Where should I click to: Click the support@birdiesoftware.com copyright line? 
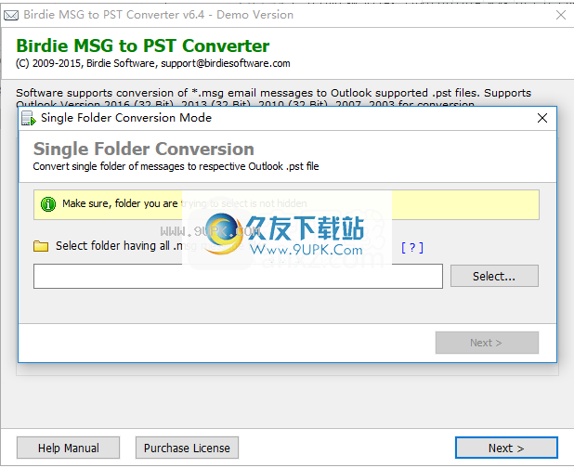[x=153, y=63]
